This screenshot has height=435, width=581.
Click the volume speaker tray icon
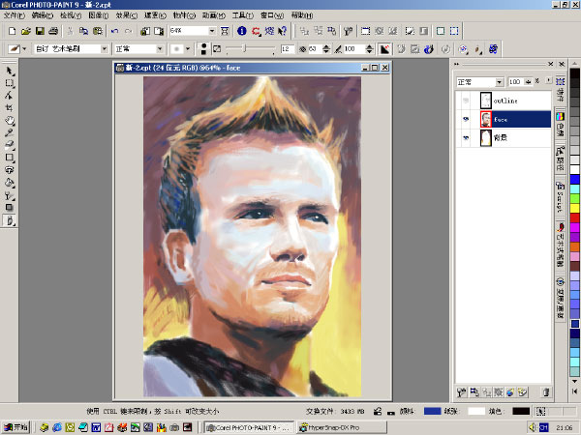point(533,427)
